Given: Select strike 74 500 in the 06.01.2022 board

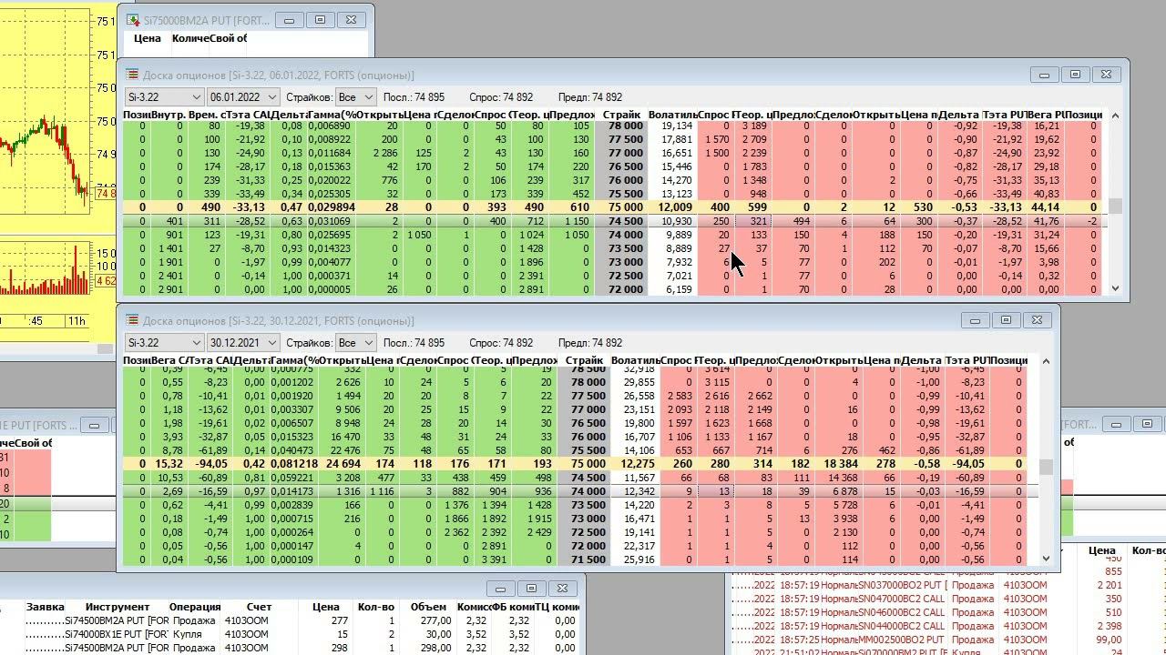Looking at the screenshot, I should coord(622,221).
